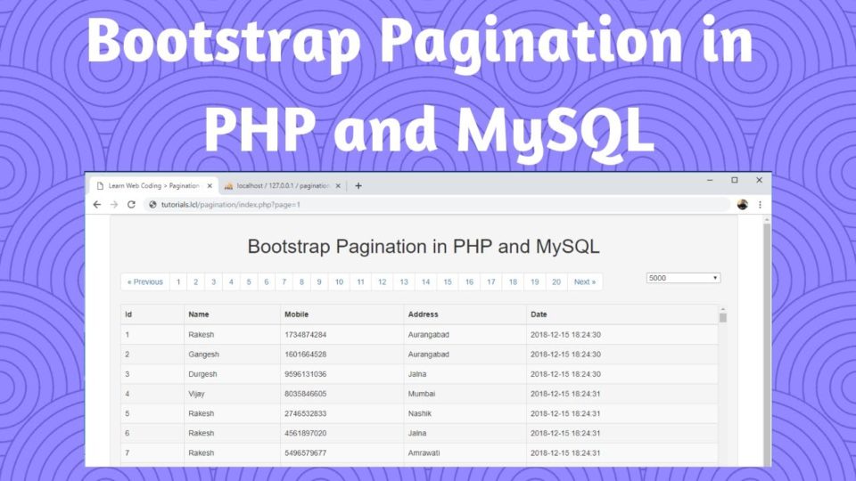The height and width of the screenshot is (481, 856).
Task: Go to the Next page link
Action: click(x=585, y=282)
